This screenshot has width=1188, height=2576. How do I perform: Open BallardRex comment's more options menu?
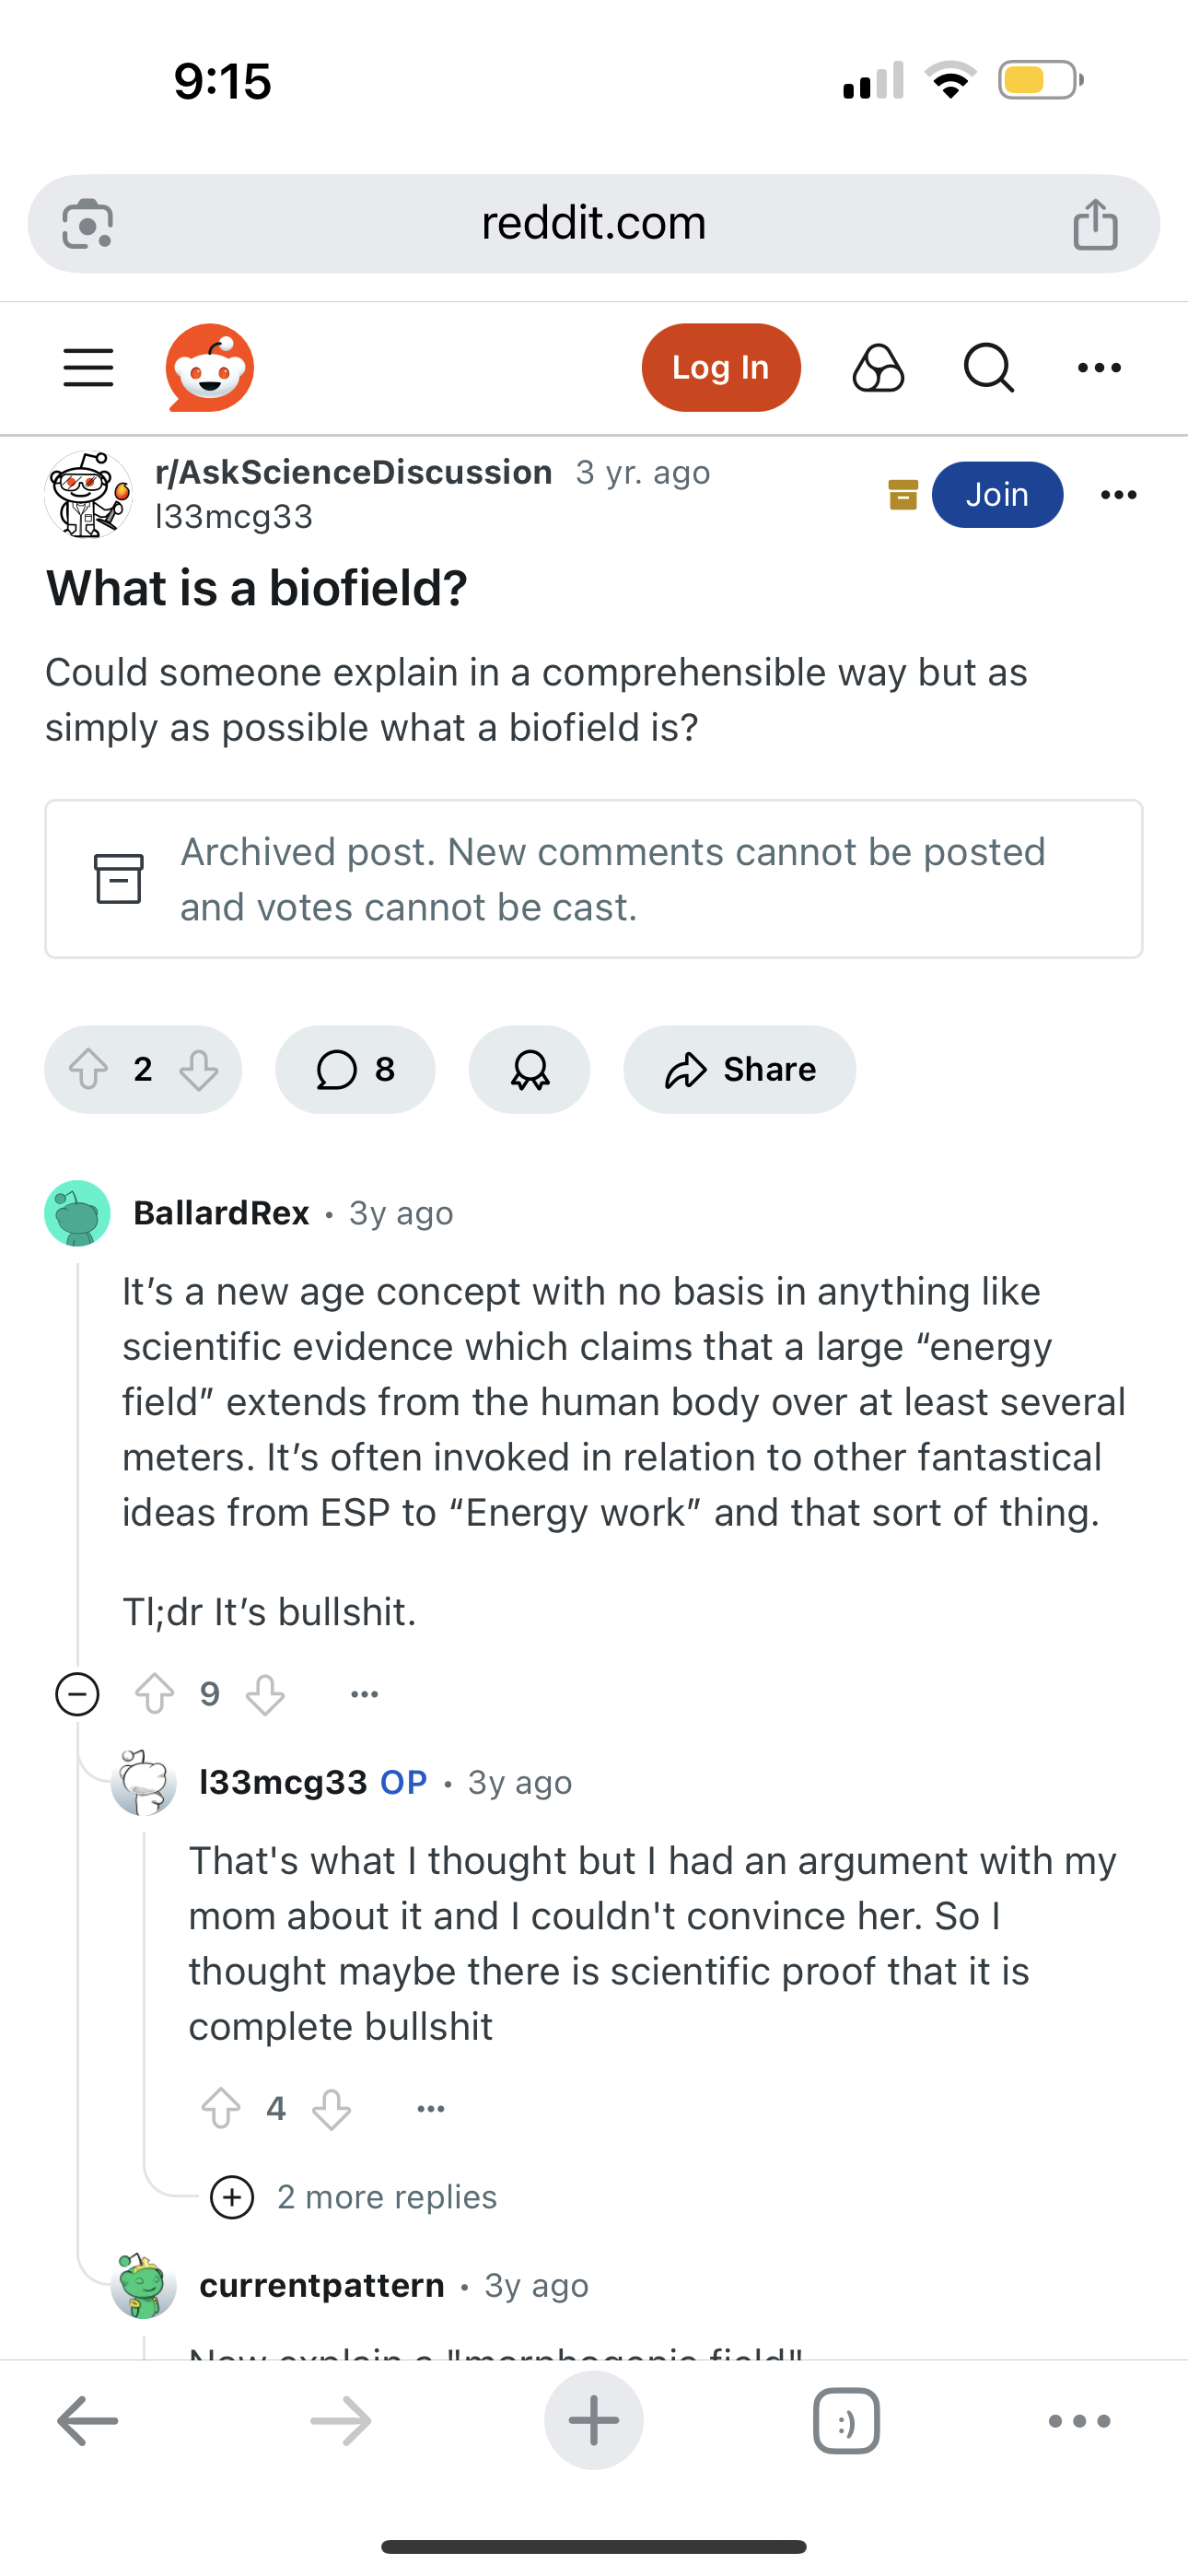point(365,1695)
